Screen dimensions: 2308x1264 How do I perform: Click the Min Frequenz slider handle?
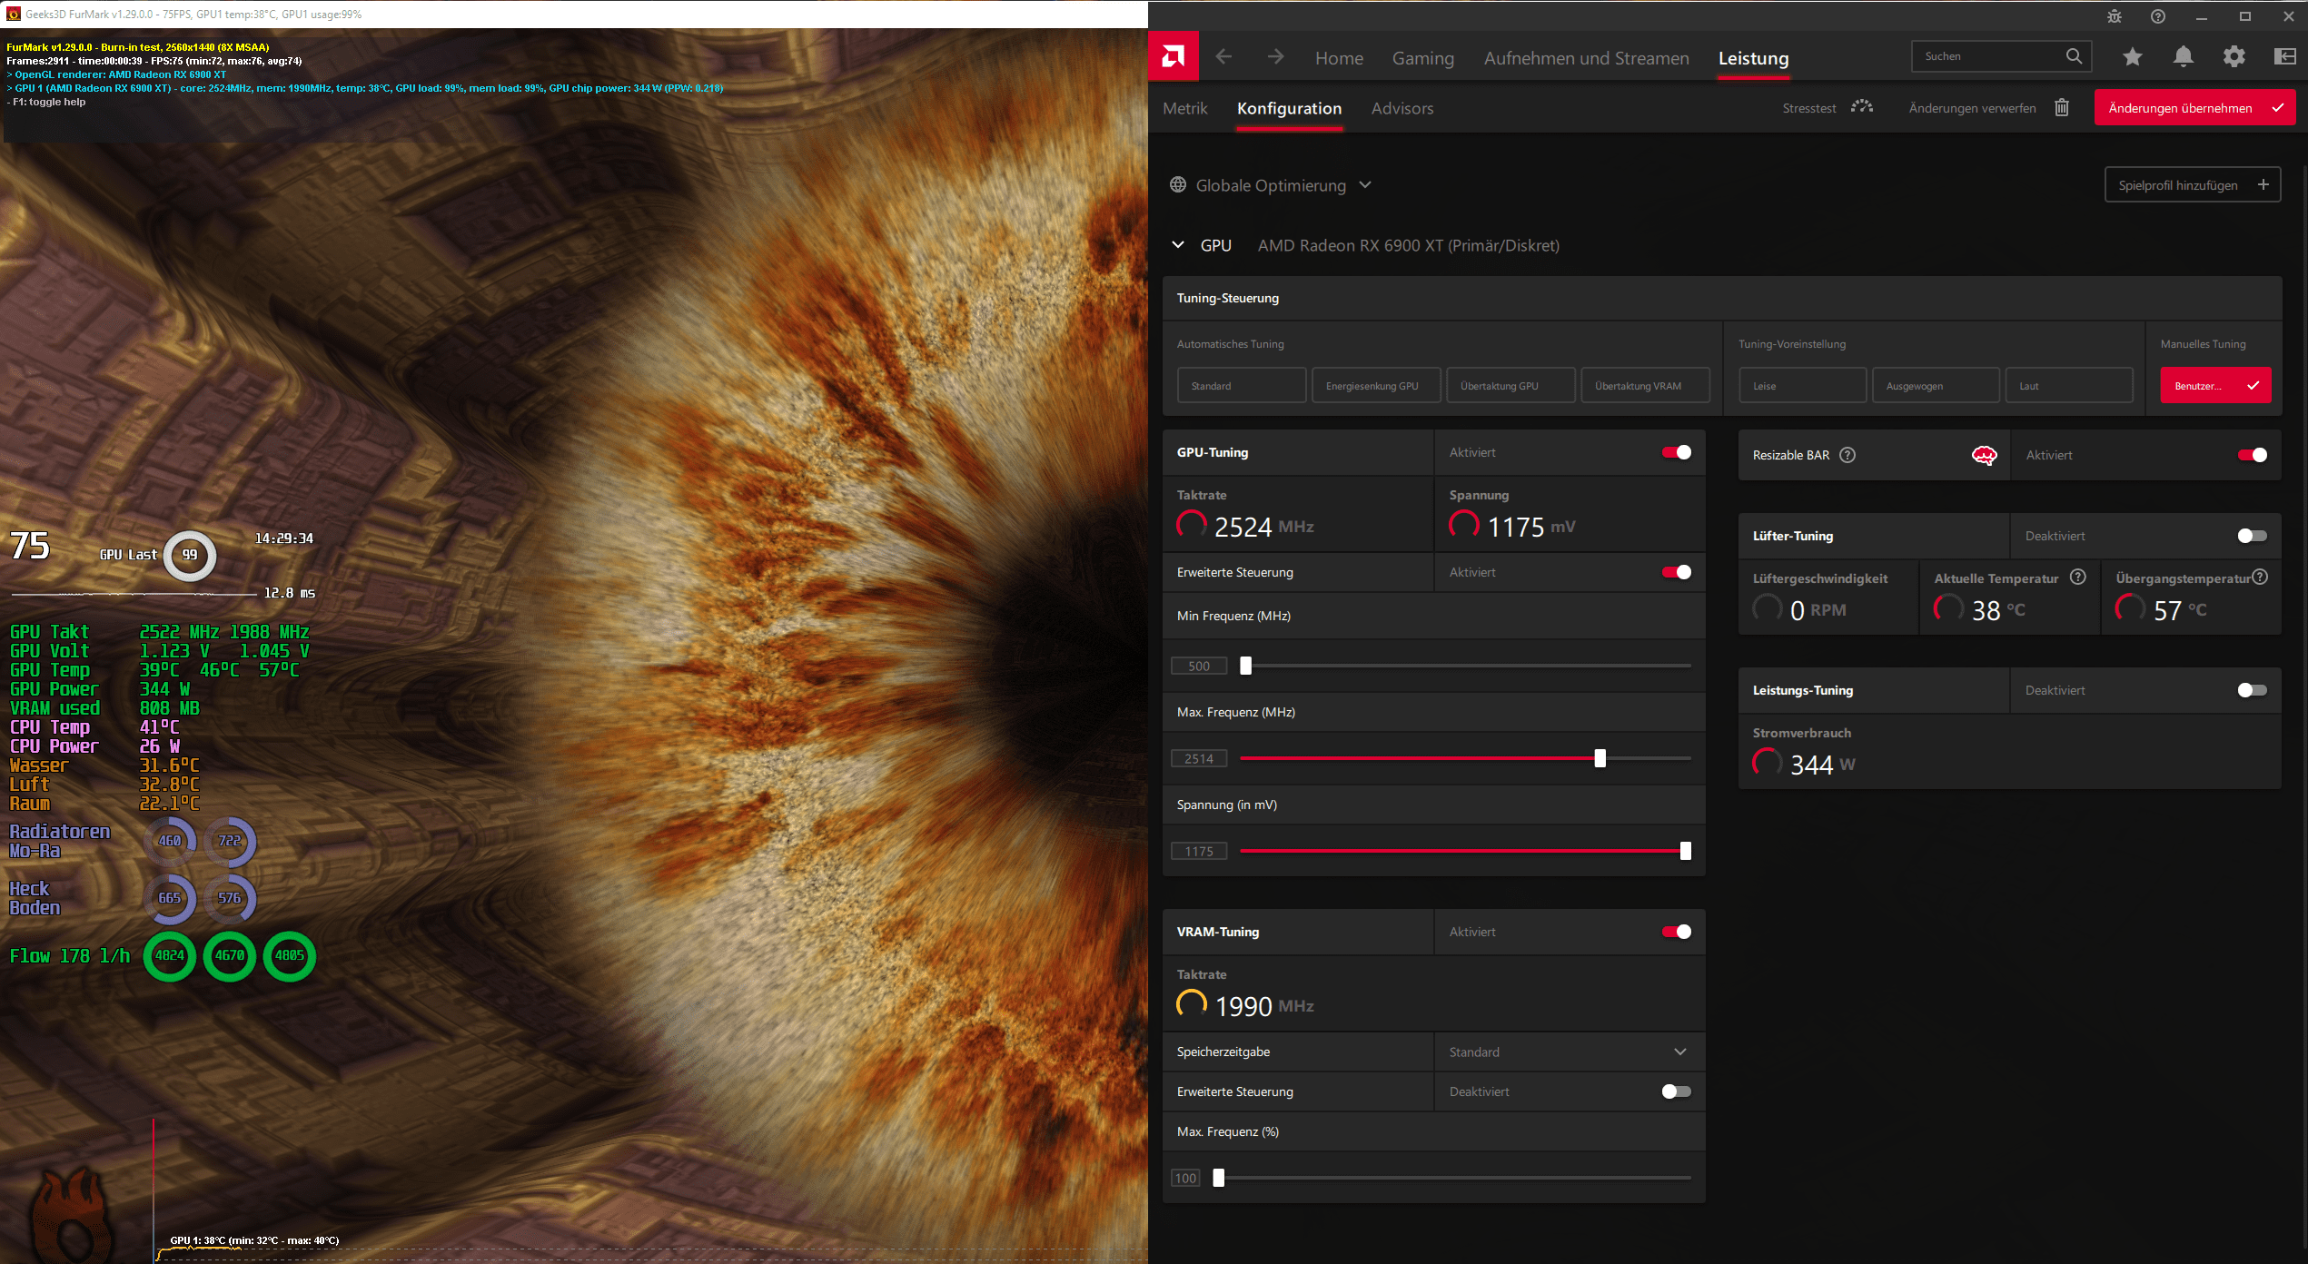[x=1245, y=666]
